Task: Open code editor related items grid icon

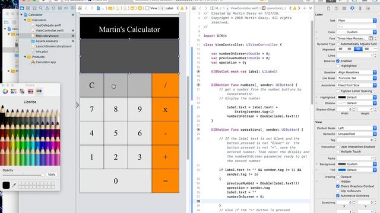Action: (x=194, y=8)
